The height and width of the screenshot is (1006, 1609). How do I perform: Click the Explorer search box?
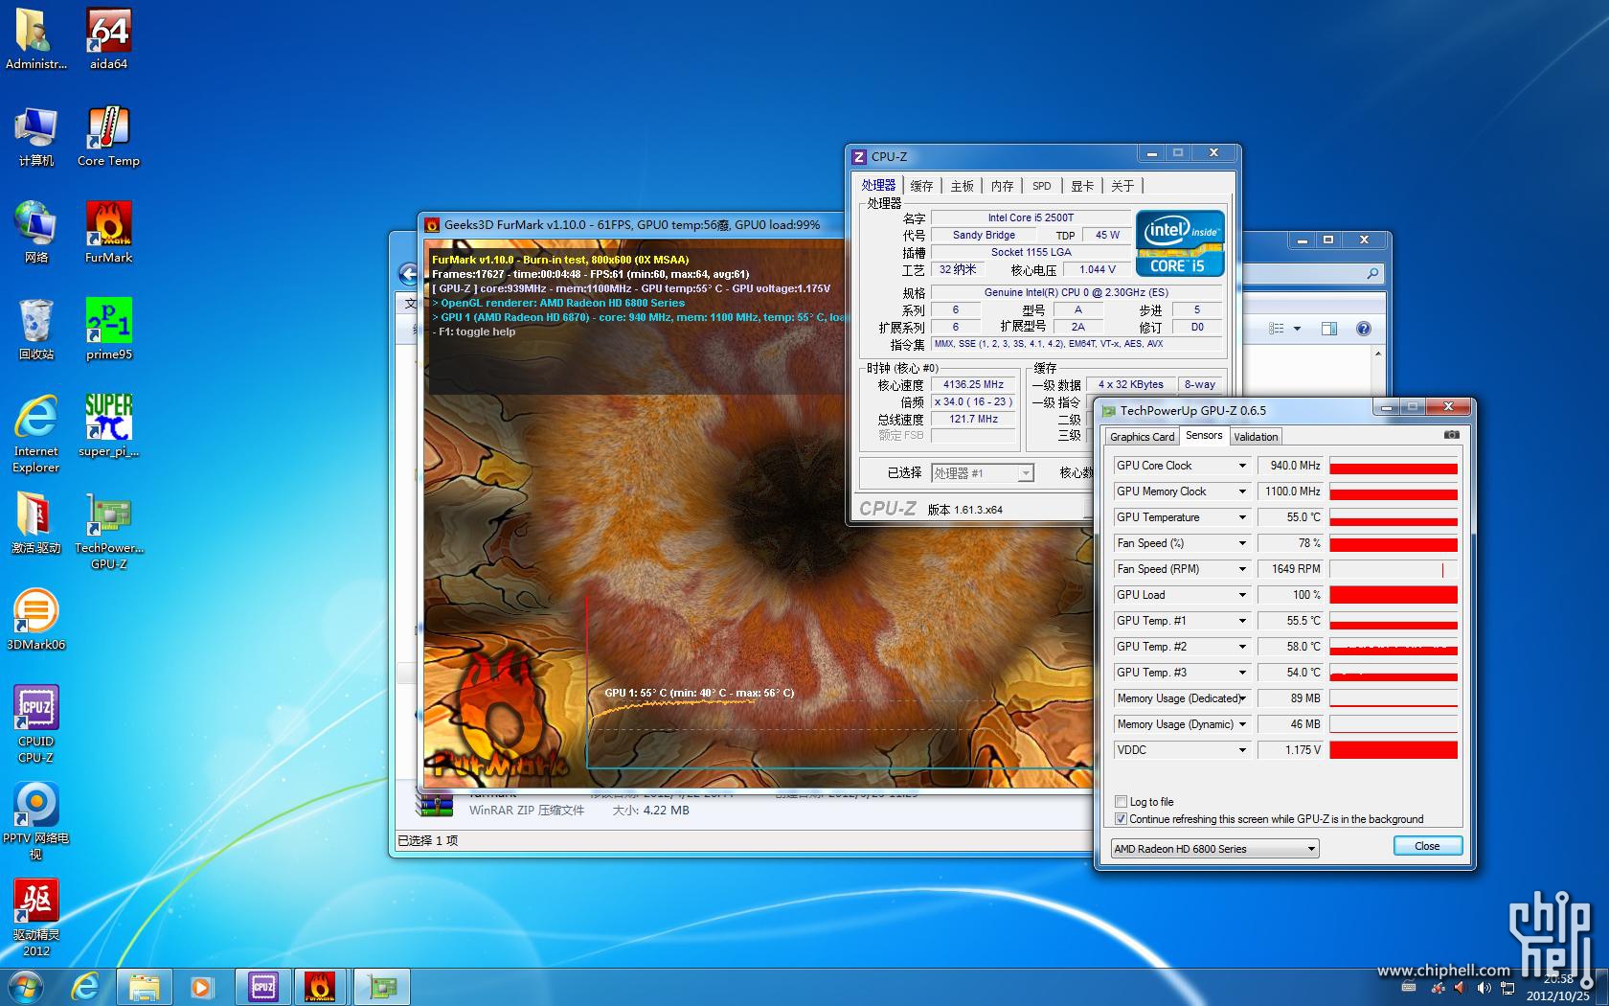pos(1312,274)
